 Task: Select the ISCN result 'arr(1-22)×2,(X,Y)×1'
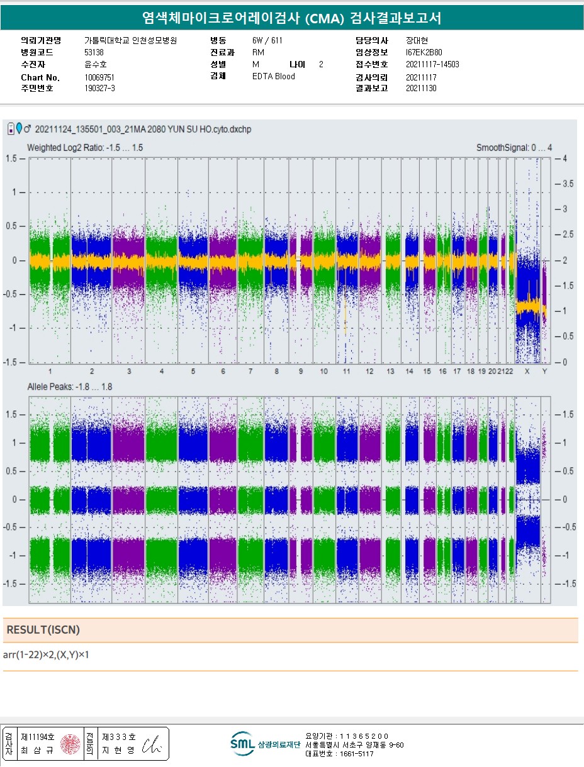[46, 654]
